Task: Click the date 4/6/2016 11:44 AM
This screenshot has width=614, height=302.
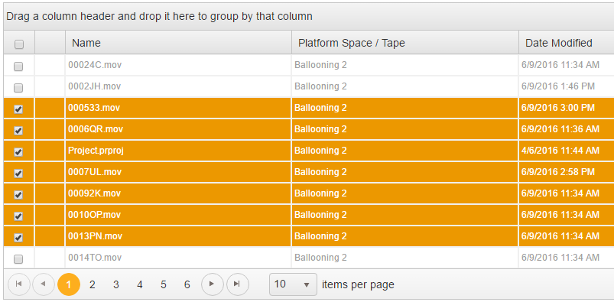Action: (560, 151)
